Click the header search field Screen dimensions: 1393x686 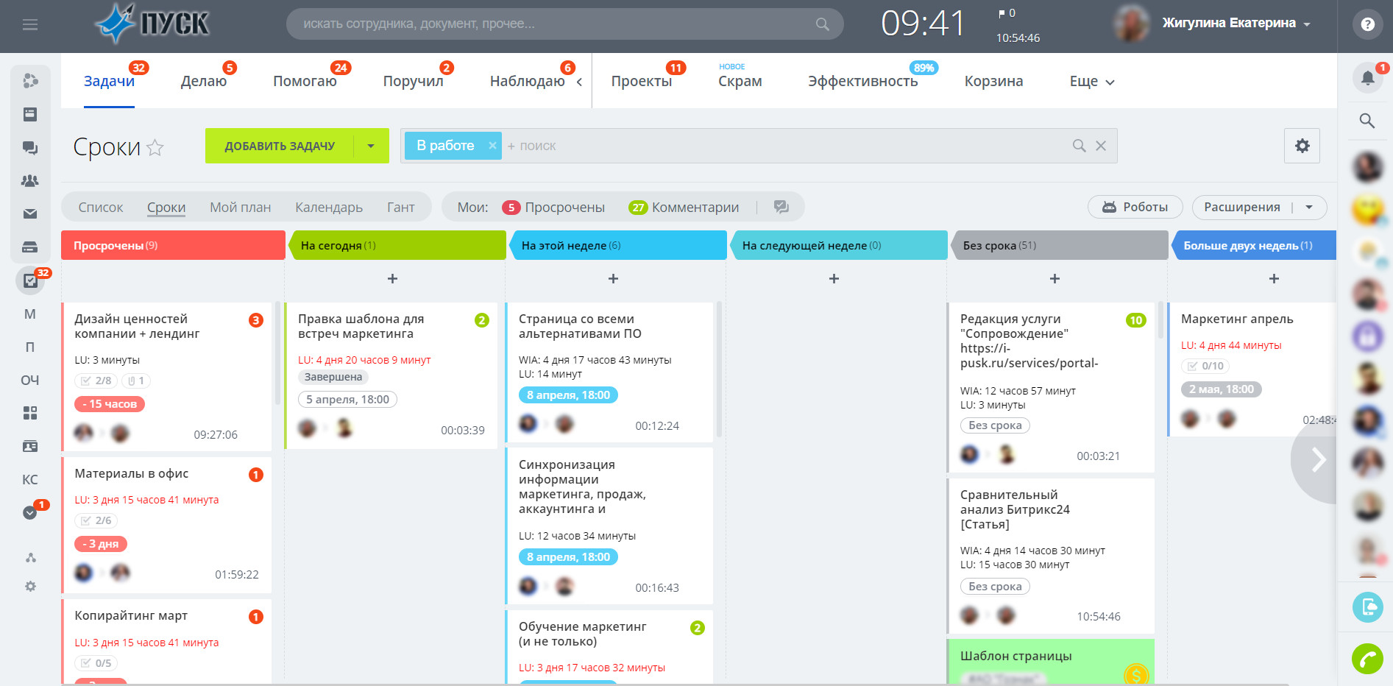click(565, 24)
